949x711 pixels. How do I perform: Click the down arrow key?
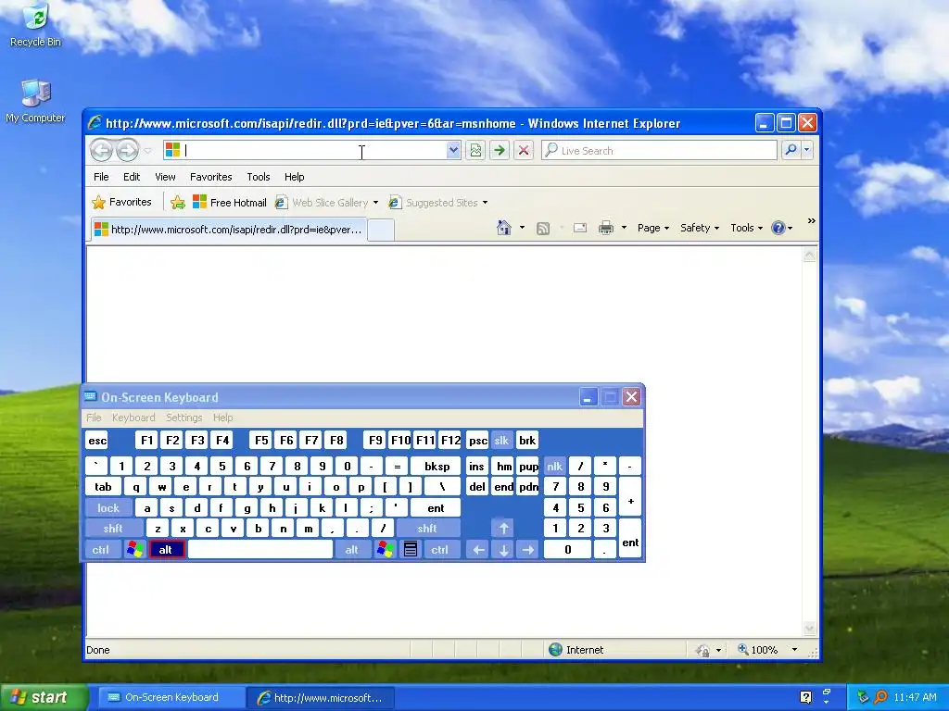[503, 550]
